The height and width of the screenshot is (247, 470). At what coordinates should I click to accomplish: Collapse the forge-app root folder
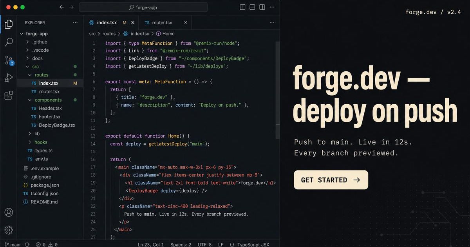click(50, 34)
